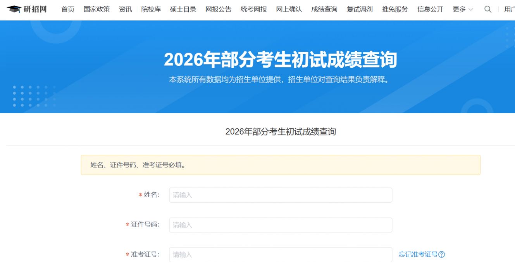The height and width of the screenshot is (268, 515).
Task: Focus the 准考证号 input field
Action: 281,254
